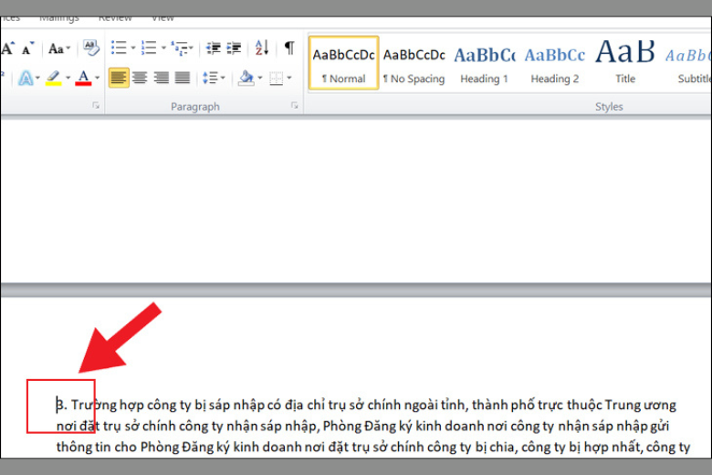Viewport: 712px width, 475px height.
Task: Open the highlight color dropdown arrow
Action: tap(68, 78)
